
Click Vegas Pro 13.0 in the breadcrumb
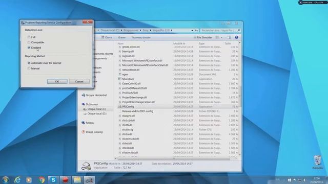coord(161,30)
